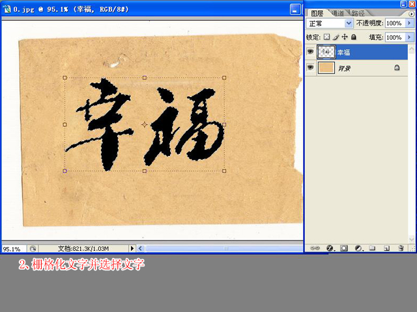The width and height of the screenshot is (417, 312).
Task: Hide the 幸福 layer
Action: point(310,52)
